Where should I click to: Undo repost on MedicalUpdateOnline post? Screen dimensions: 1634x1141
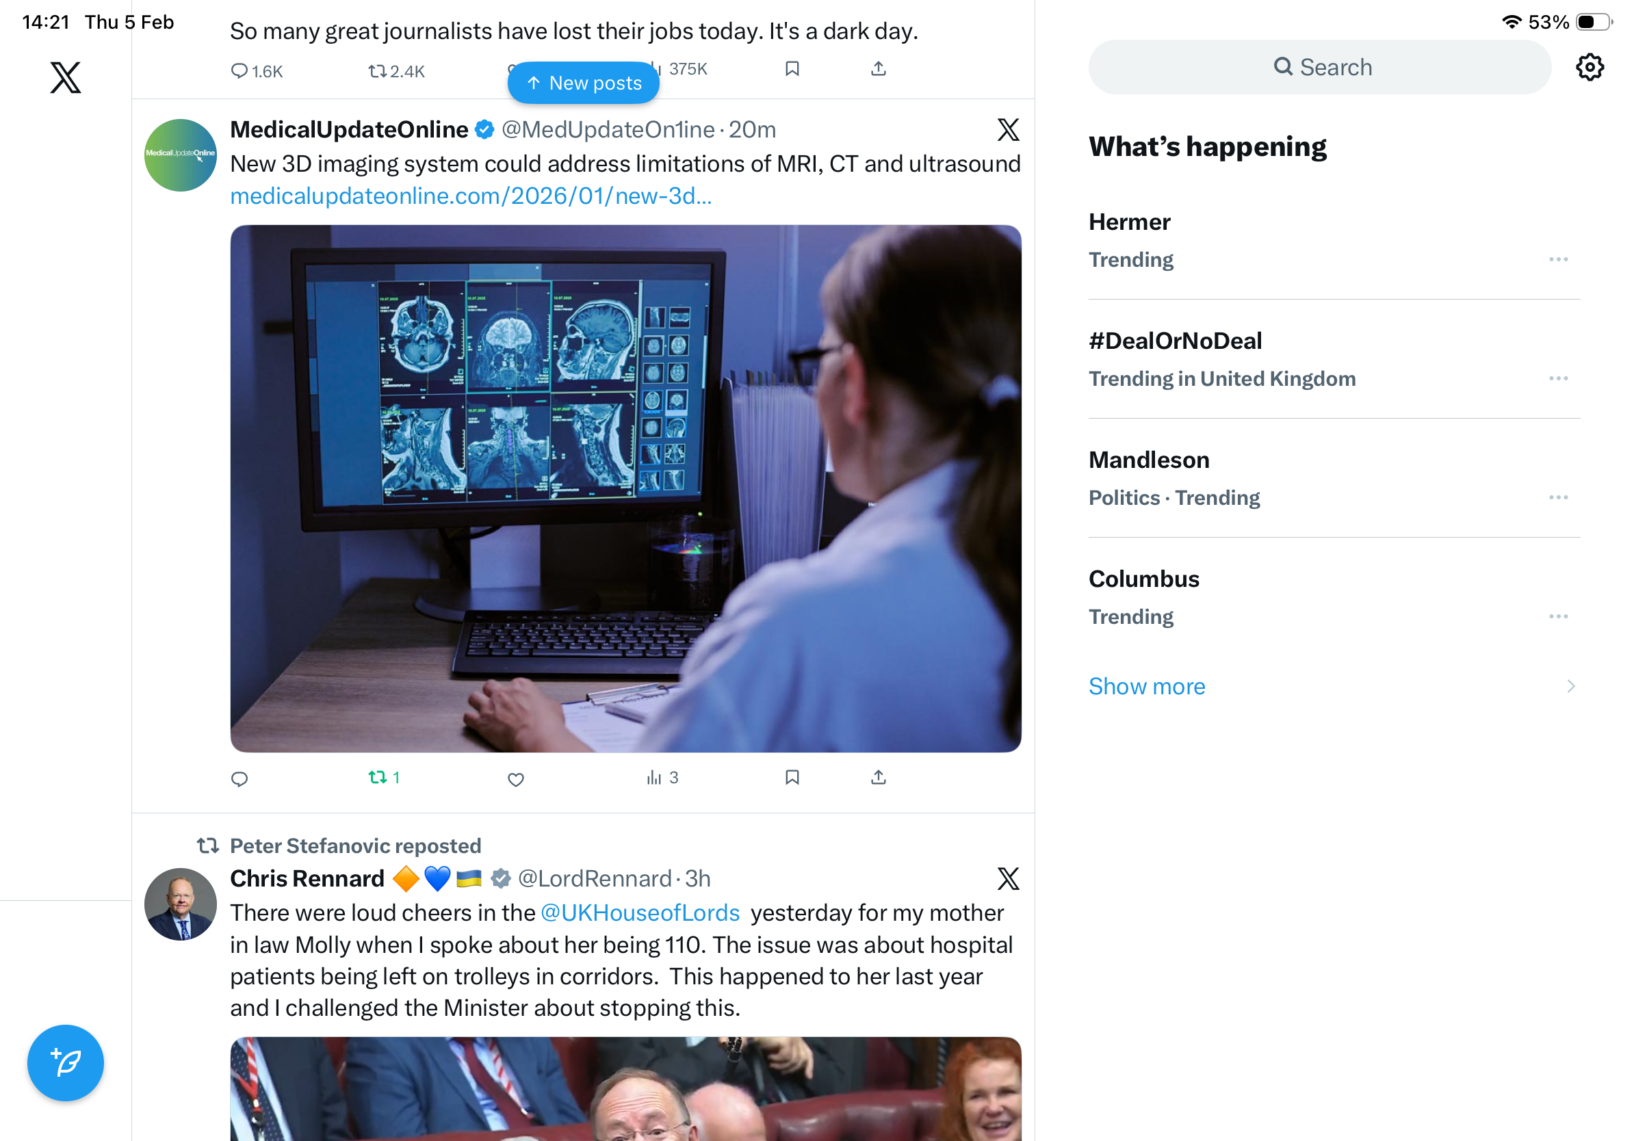coord(385,777)
